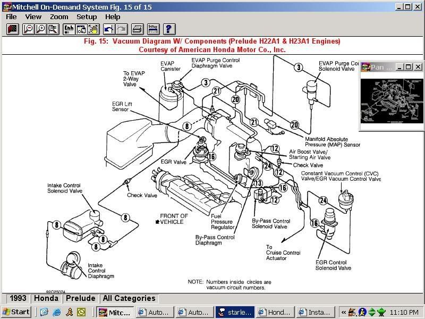Click the "By-Pass Control Diaphragm" label

point(215,240)
